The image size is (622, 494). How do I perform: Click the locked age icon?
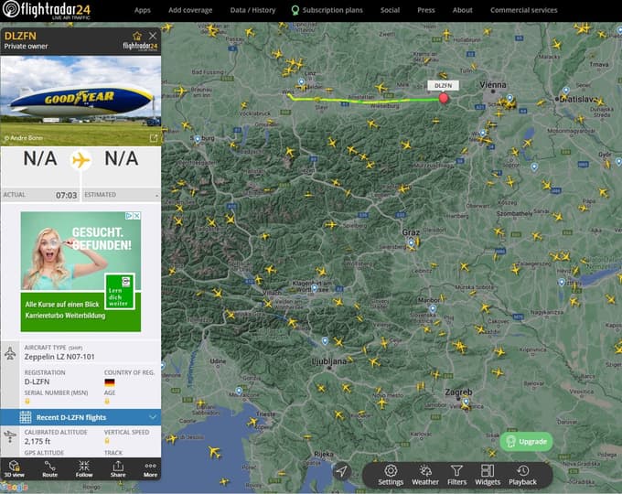107,402
